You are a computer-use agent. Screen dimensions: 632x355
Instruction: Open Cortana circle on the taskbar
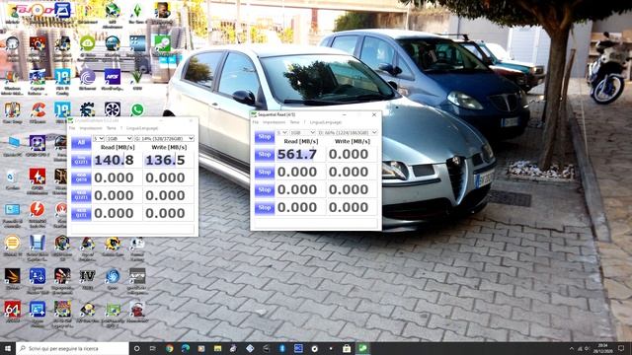[136, 348]
